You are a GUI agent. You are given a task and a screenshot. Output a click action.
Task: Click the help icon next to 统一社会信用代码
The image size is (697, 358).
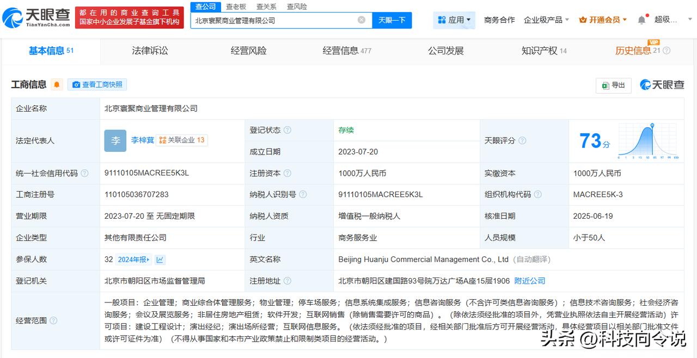pyautogui.click(x=84, y=173)
